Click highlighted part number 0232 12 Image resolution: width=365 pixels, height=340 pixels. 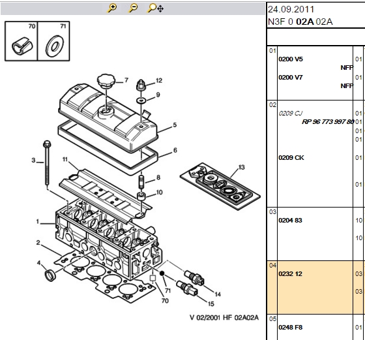(x=290, y=274)
